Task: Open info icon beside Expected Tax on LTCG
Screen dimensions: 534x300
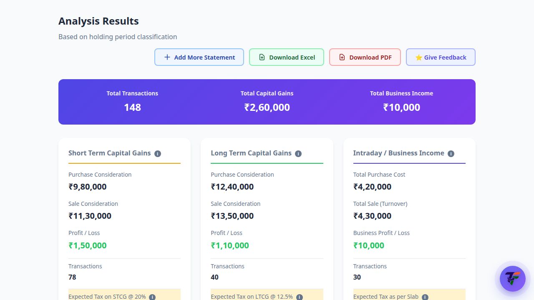Action: [x=300, y=297]
